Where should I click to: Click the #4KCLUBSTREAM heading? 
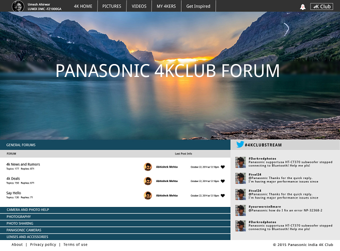click(x=263, y=145)
